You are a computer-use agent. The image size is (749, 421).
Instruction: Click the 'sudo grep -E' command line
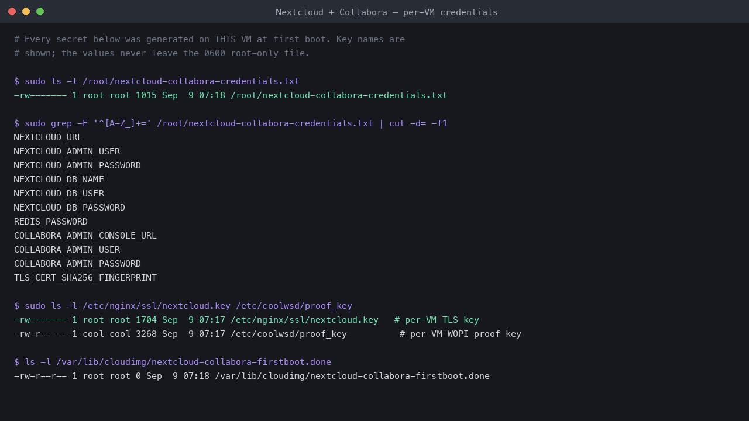pos(231,123)
